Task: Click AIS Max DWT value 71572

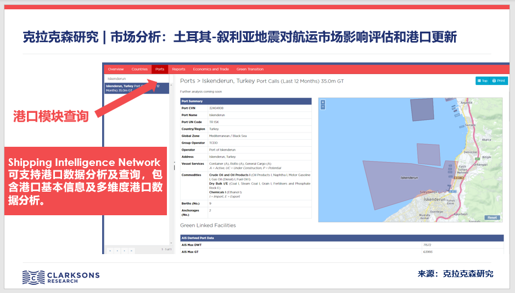Action: click(x=427, y=245)
